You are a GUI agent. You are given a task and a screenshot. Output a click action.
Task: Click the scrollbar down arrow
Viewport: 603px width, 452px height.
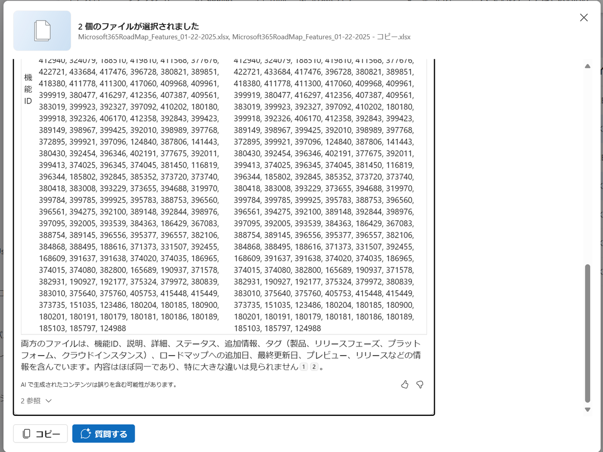coord(587,410)
